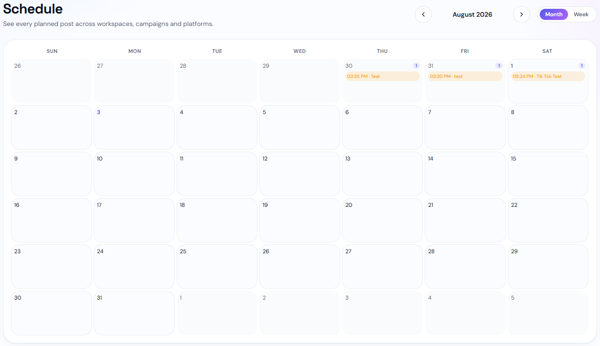Select the Sunday August 2 day cell

(51, 128)
